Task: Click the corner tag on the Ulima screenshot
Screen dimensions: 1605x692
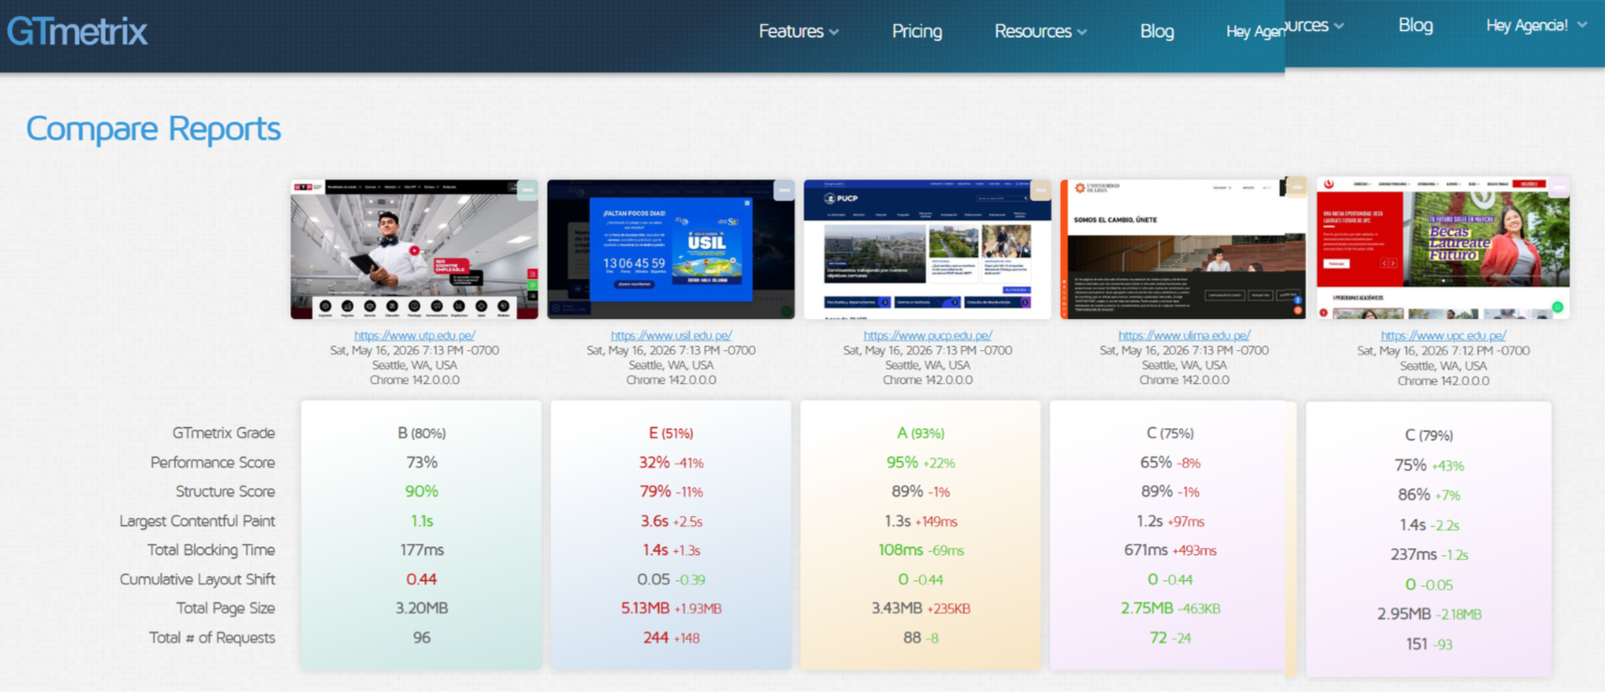Action: coord(1296,187)
